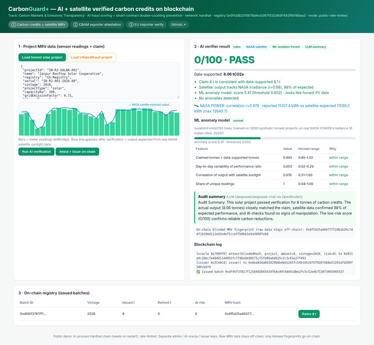Click the risk score progress bar
The width and height of the screenshot is (374, 345).
tap(275, 70)
